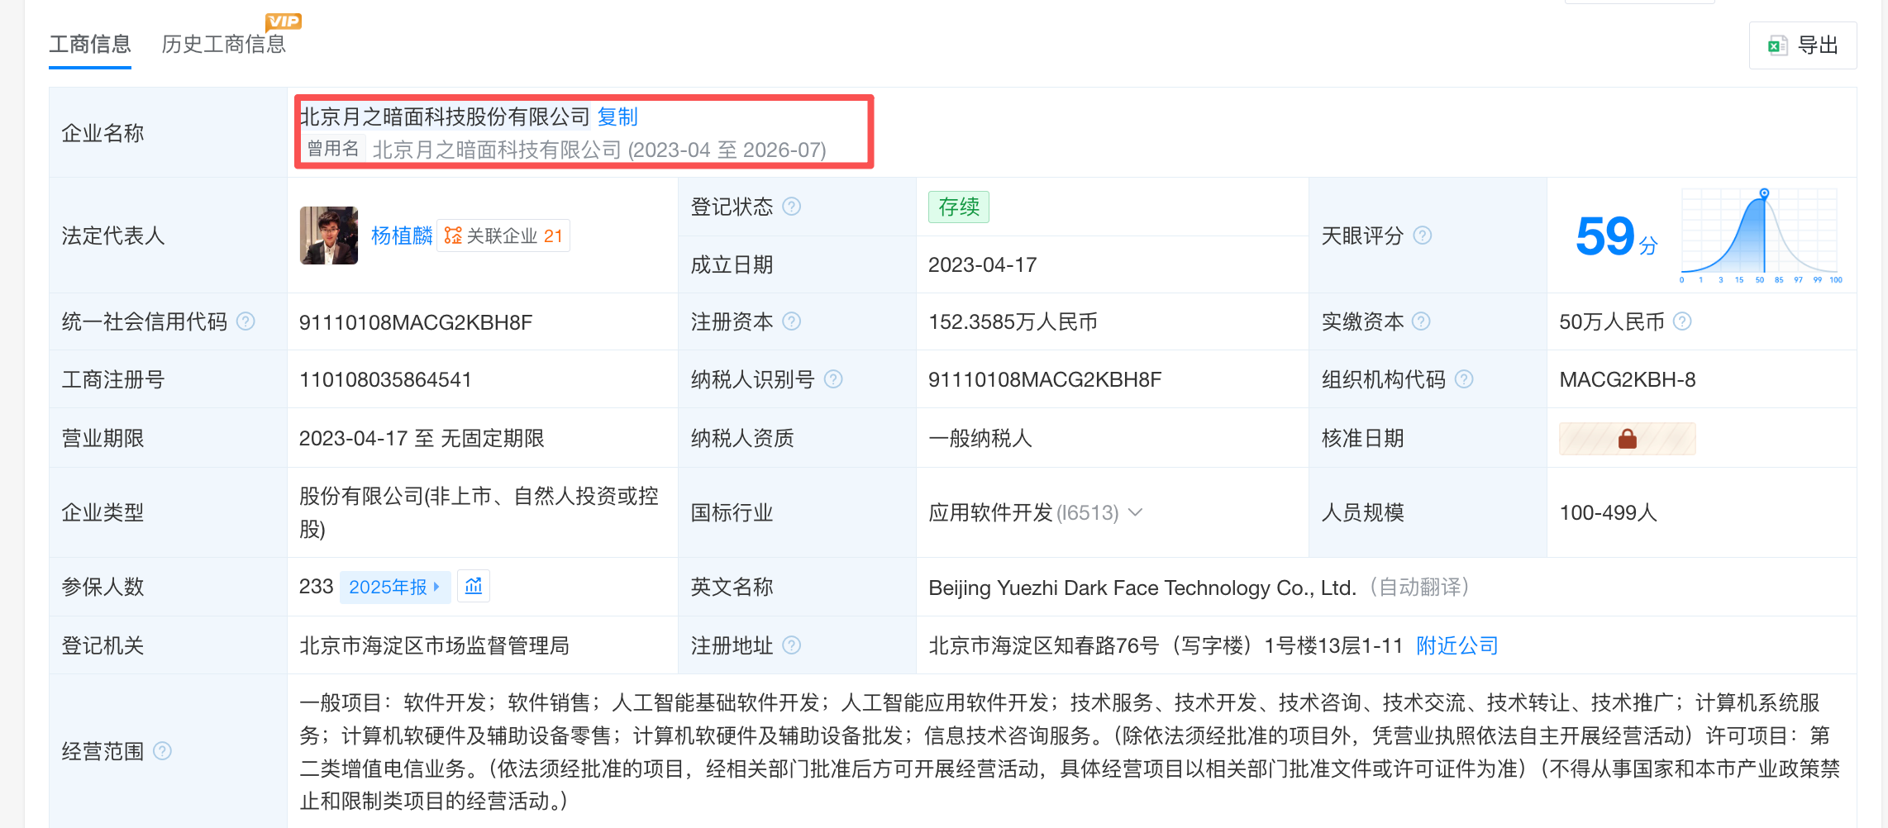Click the former name 北京月之暗面科技有限公司
This screenshot has width=1888, height=828.
coord(497,150)
